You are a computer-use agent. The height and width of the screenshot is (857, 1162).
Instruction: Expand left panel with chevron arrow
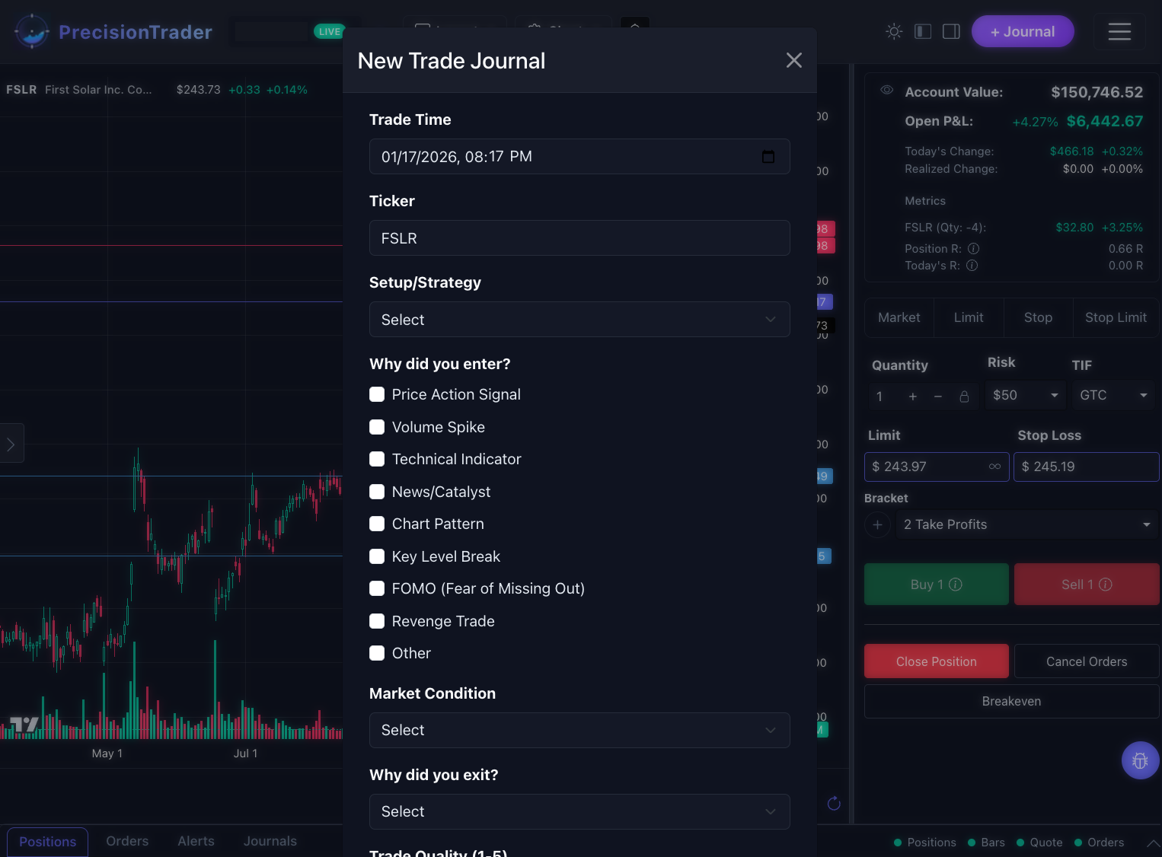tap(11, 444)
